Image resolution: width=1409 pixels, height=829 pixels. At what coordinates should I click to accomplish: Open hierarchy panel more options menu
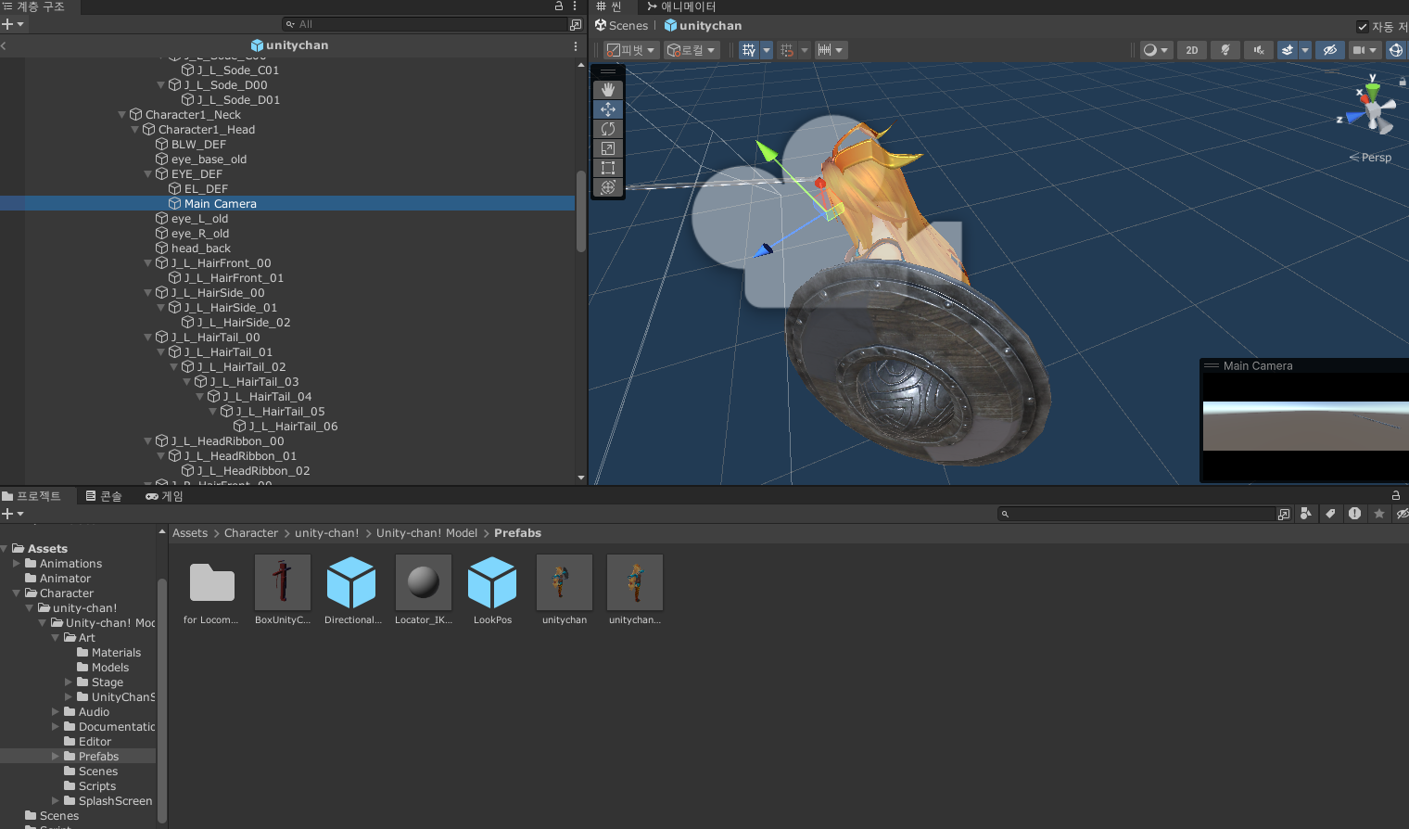[x=575, y=6]
